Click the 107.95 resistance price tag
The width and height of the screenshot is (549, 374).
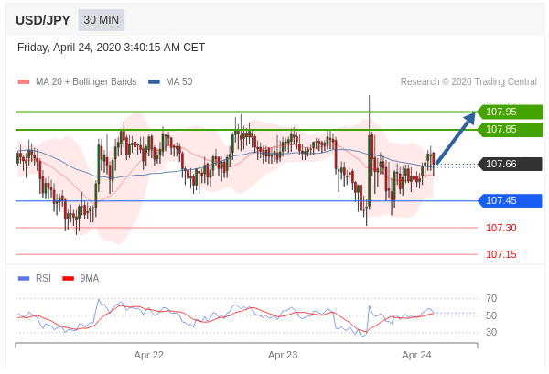click(x=511, y=112)
